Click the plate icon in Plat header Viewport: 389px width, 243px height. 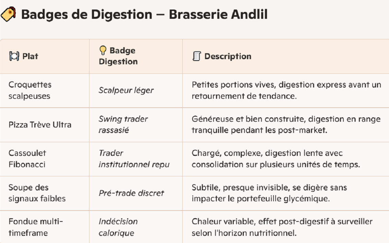(14, 56)
